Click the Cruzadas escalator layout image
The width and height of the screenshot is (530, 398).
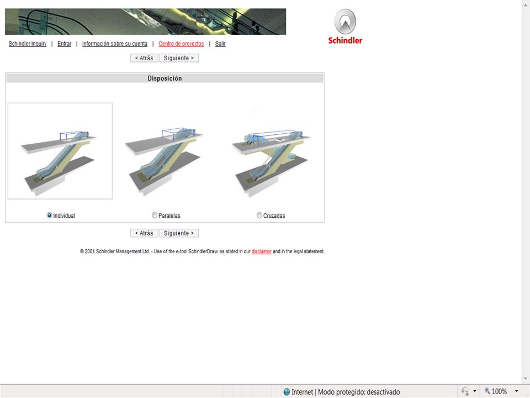272,163
